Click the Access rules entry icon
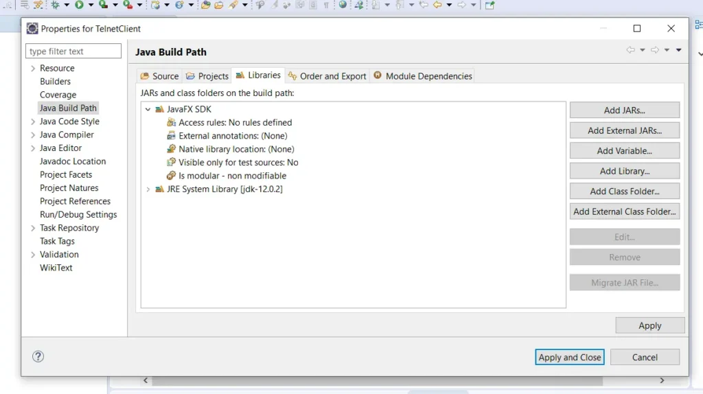This screenshot has height=394, width=703. point(172,122)
